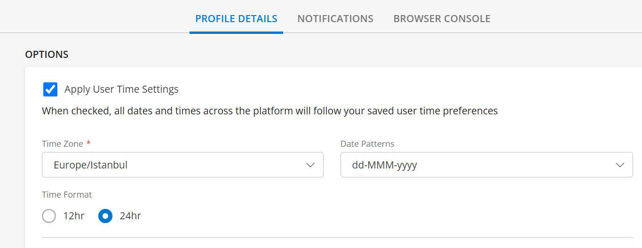Viewport: 642px width, 248px height.
Task: Click the OPTIONS section heading
Action: pyautogui.click(x=47, y=55)
